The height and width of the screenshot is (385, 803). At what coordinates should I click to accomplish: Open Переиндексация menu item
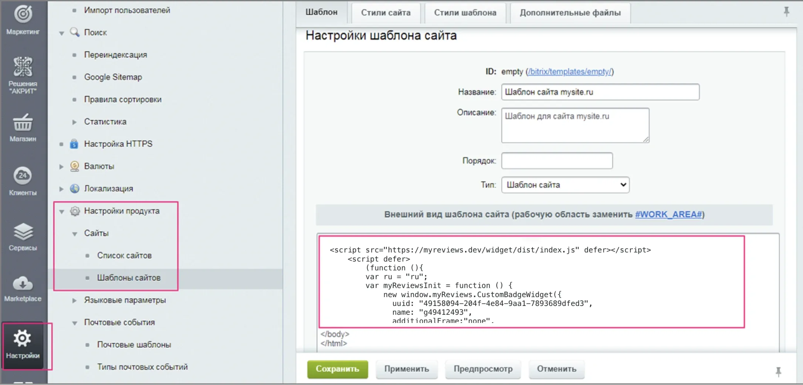point(115,55)
